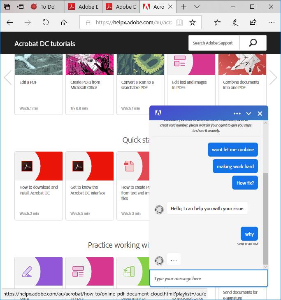Click the chat scroll down arrow
This screenshot has width=281, height=300.
click(265, 267)
